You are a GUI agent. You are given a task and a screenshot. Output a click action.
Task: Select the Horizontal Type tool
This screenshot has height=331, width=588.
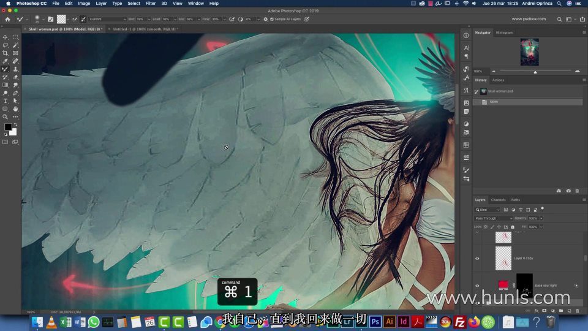tap(6, 101)
